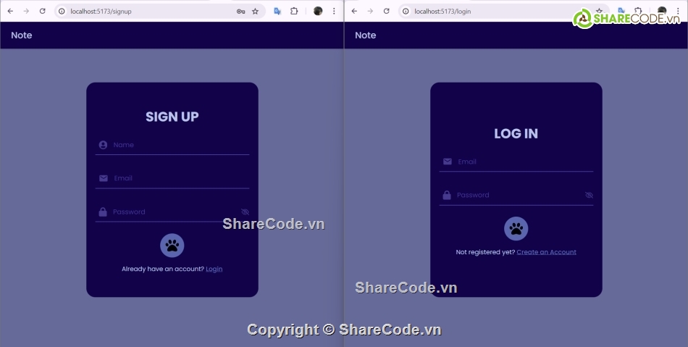The image size is (688, 347).
Task: Show the password in the Log In form
Action: [x=589, y=195]
